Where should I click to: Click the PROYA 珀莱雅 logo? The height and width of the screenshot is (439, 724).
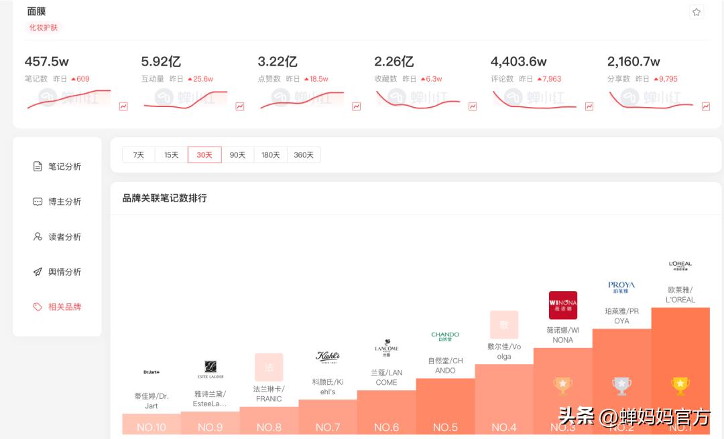coord(621,286)
